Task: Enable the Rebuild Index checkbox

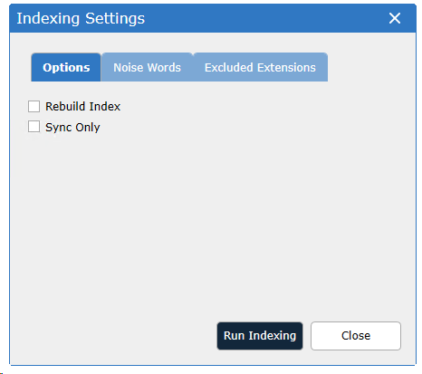Action: click(34, 106)
